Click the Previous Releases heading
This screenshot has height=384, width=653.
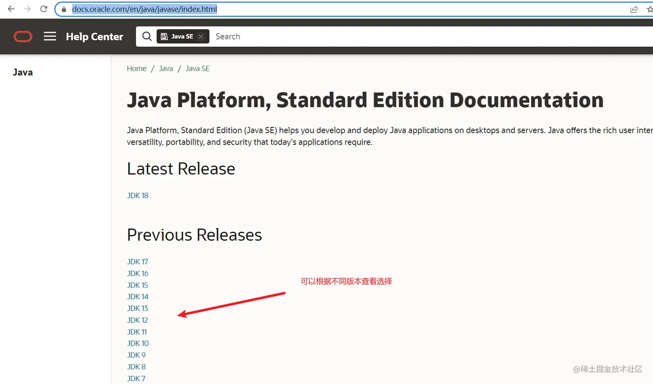click(194, 235)
